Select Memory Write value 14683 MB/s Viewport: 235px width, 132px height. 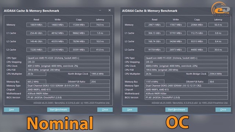tap(58, 25)
